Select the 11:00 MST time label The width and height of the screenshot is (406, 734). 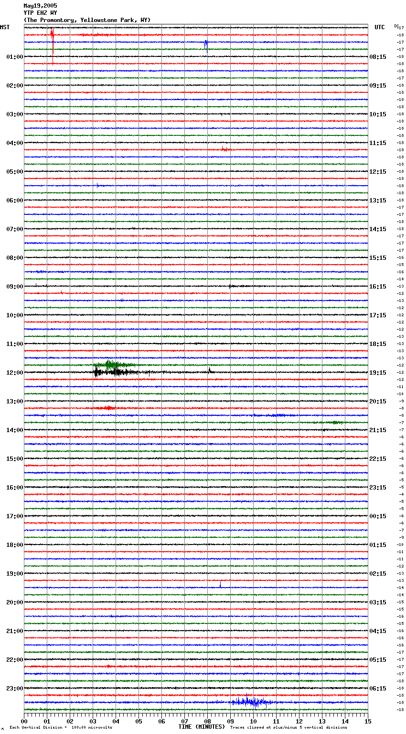(15, 344)
